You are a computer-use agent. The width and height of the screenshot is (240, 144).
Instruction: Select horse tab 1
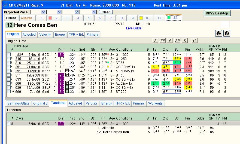pos(41,18)
